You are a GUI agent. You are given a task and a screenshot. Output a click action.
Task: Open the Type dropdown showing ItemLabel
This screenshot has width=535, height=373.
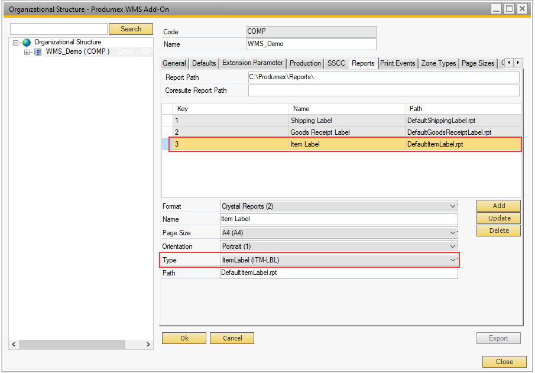pyautogui.click(x=453, y=260)
